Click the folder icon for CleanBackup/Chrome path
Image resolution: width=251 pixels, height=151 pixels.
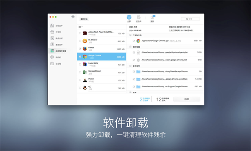[138, 71]
